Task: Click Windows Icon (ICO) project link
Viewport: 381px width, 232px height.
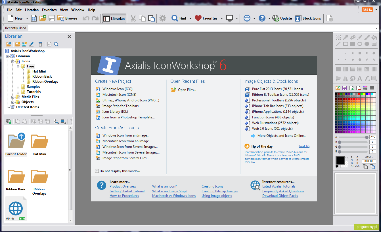Action: click(x=117, y=89)
